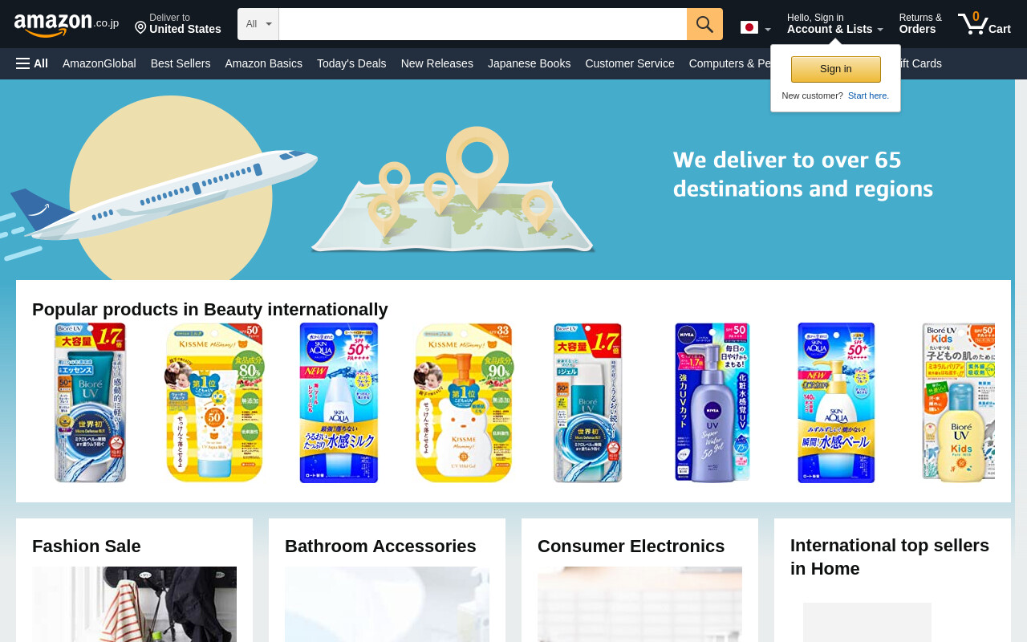Click the Start here link
This screenshot has height=642, width=1027.
[x=868, y=95]
